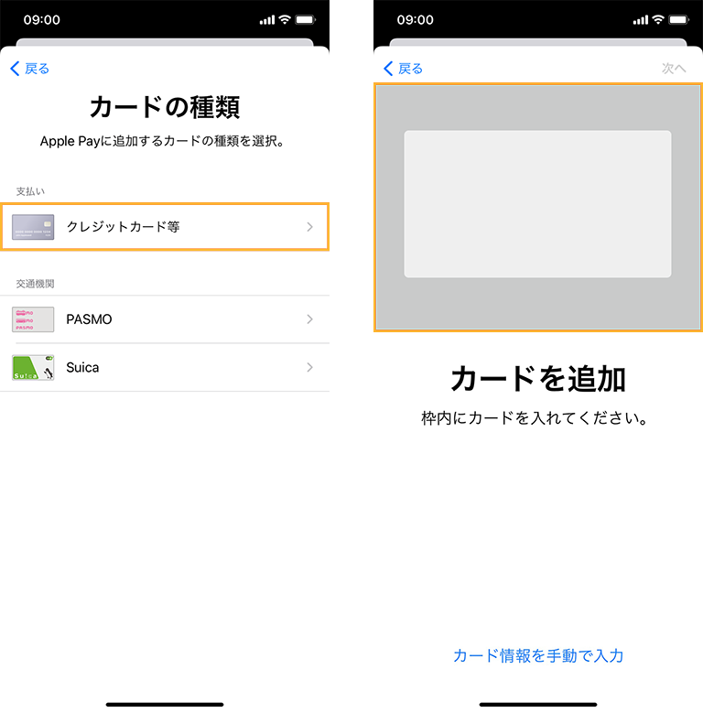Tap the PASMO card icon
The height and width of the screenshot is (713, 703).
point(33,319)
